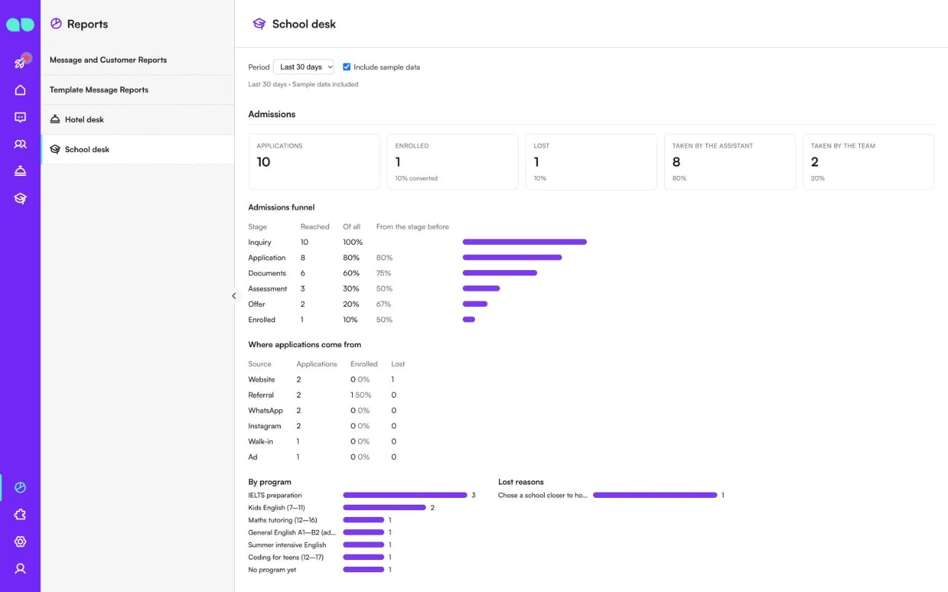Click the Inquiry stage funnel bar
This screenshot has height=592, width=948.
(525, 242)
